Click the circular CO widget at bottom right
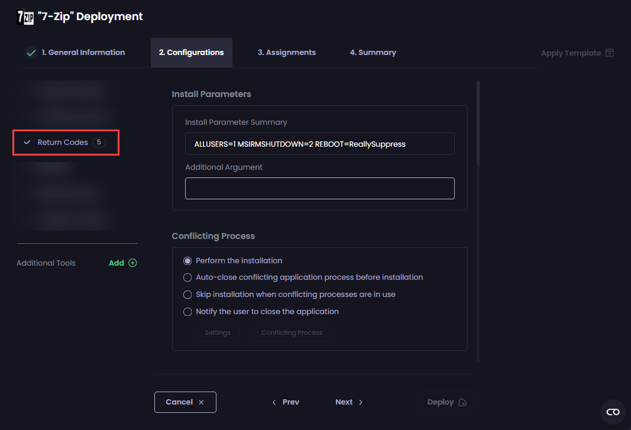The image size is (631, 430). pyautogui.click(x=613, y=412)
